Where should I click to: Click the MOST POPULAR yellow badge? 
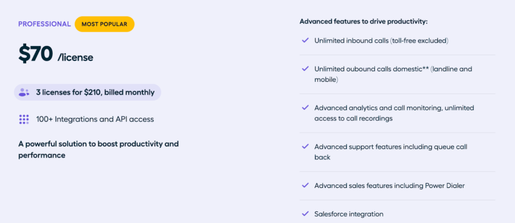coord(104,24)
